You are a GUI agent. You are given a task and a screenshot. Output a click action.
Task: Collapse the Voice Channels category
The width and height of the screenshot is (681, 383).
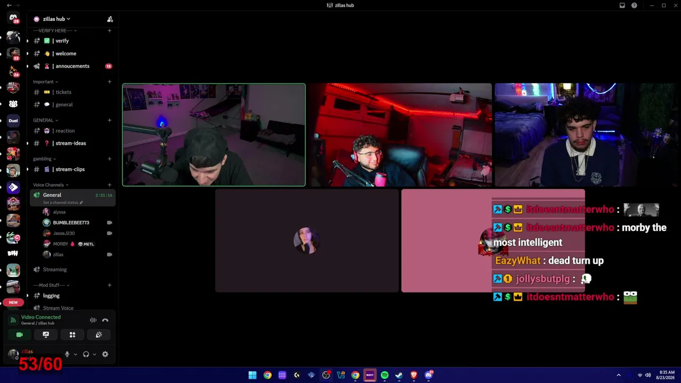click(x=51, y=185)
